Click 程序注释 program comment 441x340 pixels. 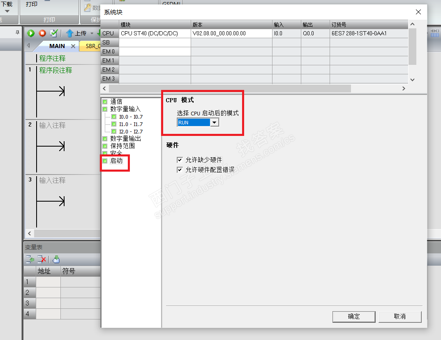pyautogui.click(x=52, y=58)
